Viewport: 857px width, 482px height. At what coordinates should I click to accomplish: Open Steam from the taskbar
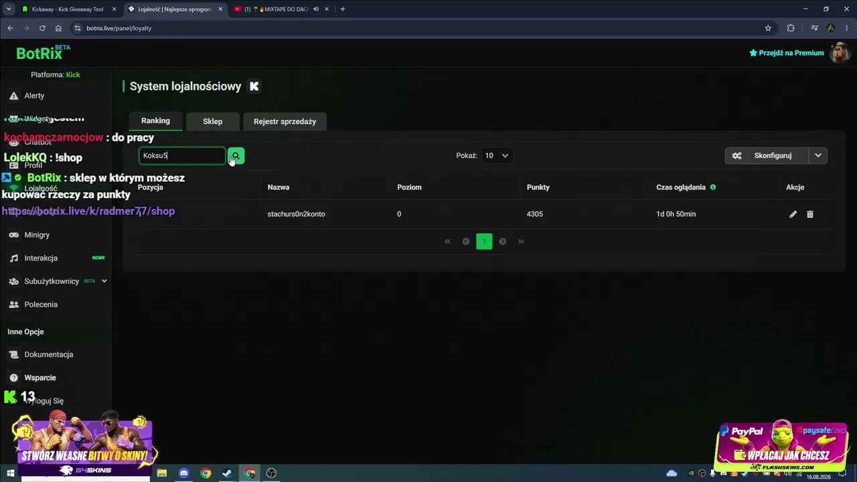[x=228, y=473]
